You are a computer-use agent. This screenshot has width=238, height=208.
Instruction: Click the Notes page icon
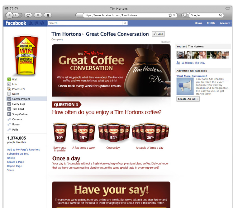[9, 94]
